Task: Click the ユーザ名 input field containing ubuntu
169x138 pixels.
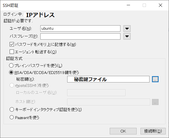Action: pos(80,29)
